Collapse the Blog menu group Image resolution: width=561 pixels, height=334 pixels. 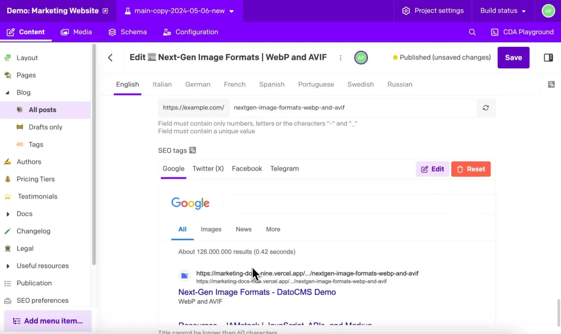tap(8, 93)
